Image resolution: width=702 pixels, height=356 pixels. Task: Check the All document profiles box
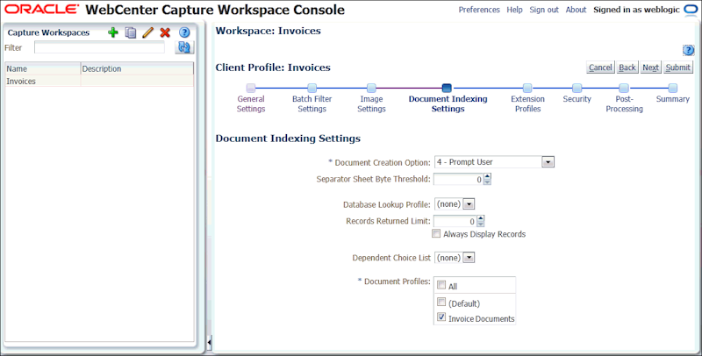click(x=441, y=285)
